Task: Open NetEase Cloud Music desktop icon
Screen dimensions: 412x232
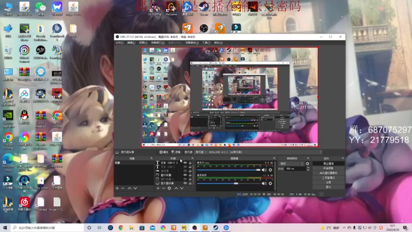Action: point(24,204)
